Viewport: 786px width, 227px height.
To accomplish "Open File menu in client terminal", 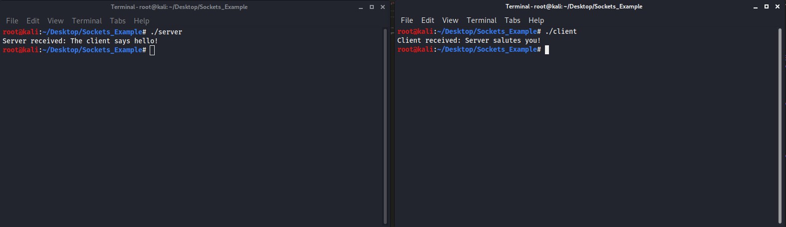I will 407,20.
